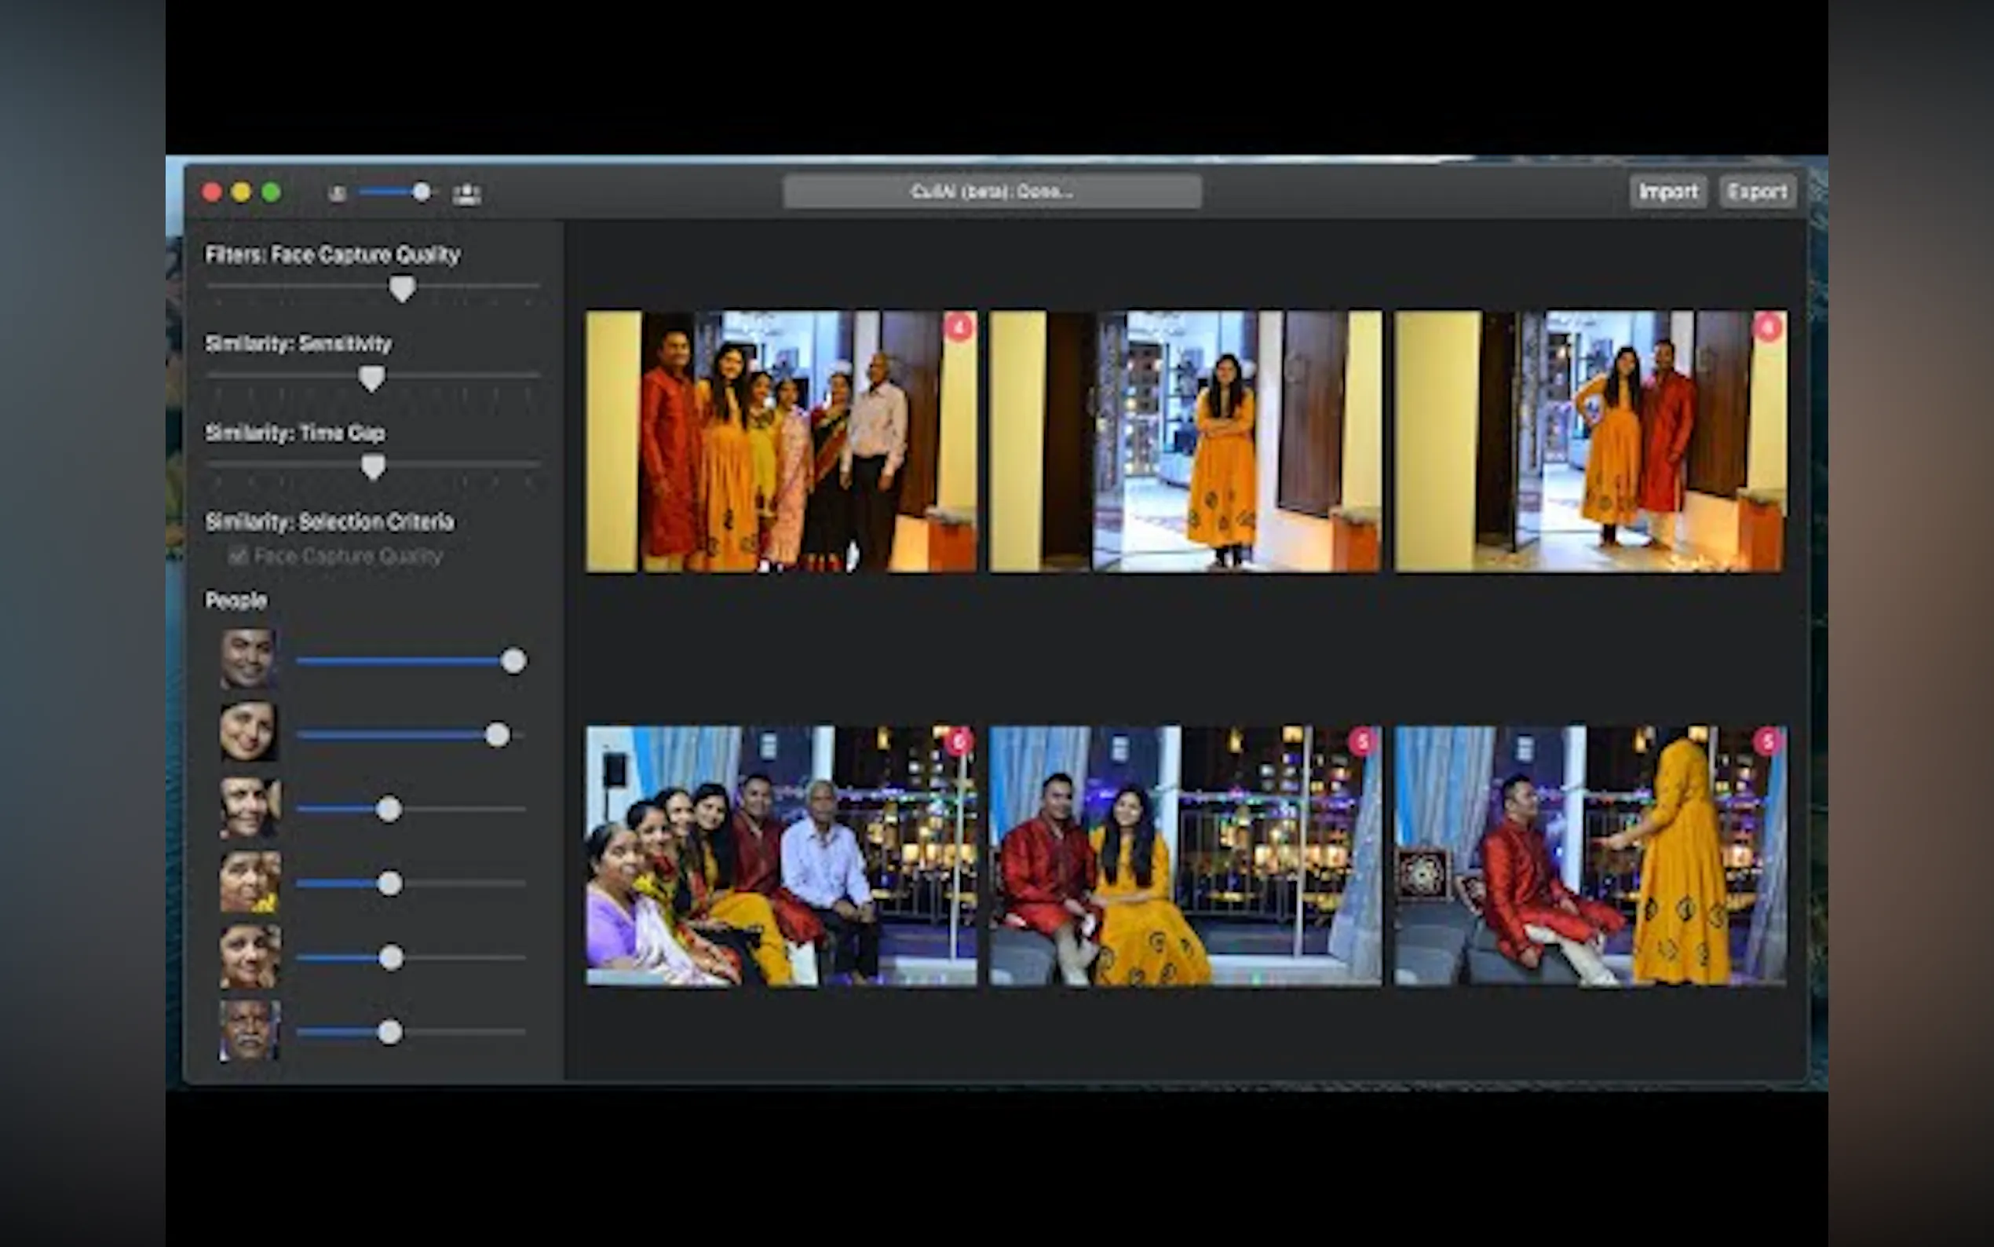Click the thumbnail size slider in toolbar

pyautogui.click(x=422, y=193)
